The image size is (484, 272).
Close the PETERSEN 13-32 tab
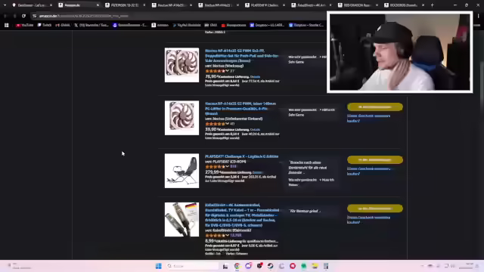(x=144, y=5)
